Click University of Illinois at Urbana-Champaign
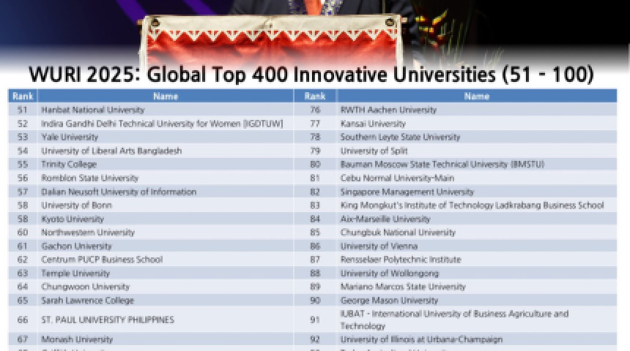 point(421,339)
